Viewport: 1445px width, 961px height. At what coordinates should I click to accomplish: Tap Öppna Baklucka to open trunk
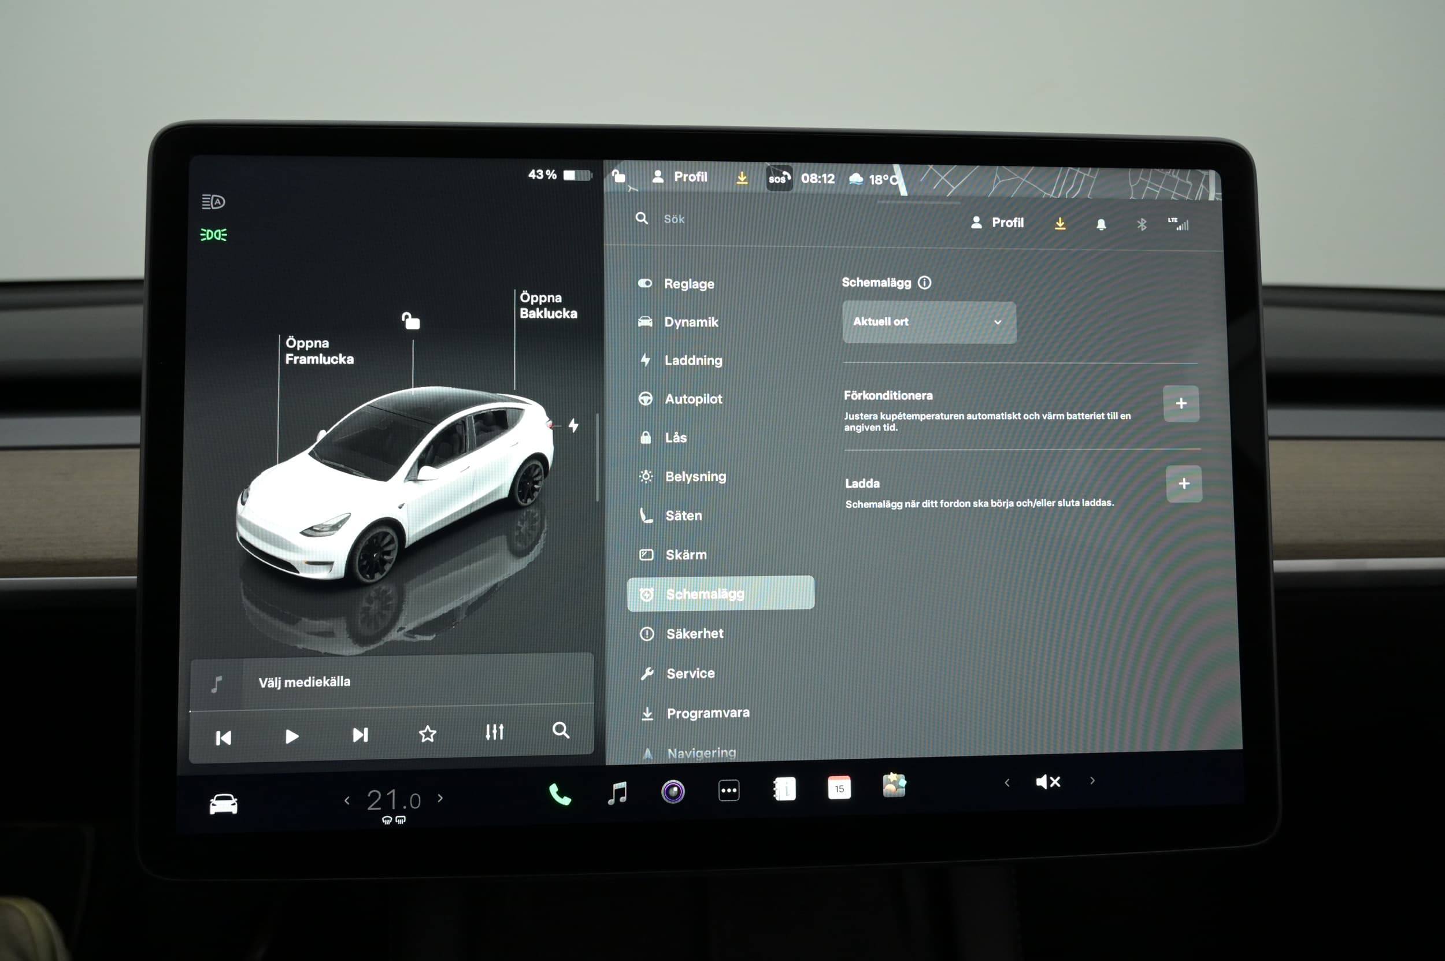547,305
